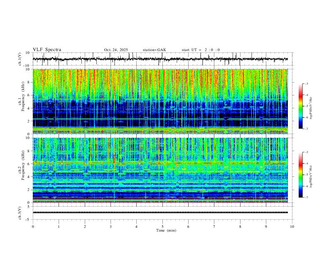
Task: Click the "ch.3(V)" waveform axis label
Action: [x=20, y=213]
